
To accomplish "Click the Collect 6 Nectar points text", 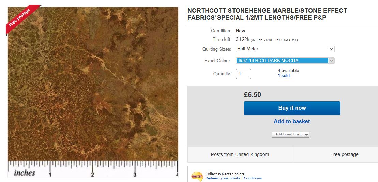I will [225, 174].
